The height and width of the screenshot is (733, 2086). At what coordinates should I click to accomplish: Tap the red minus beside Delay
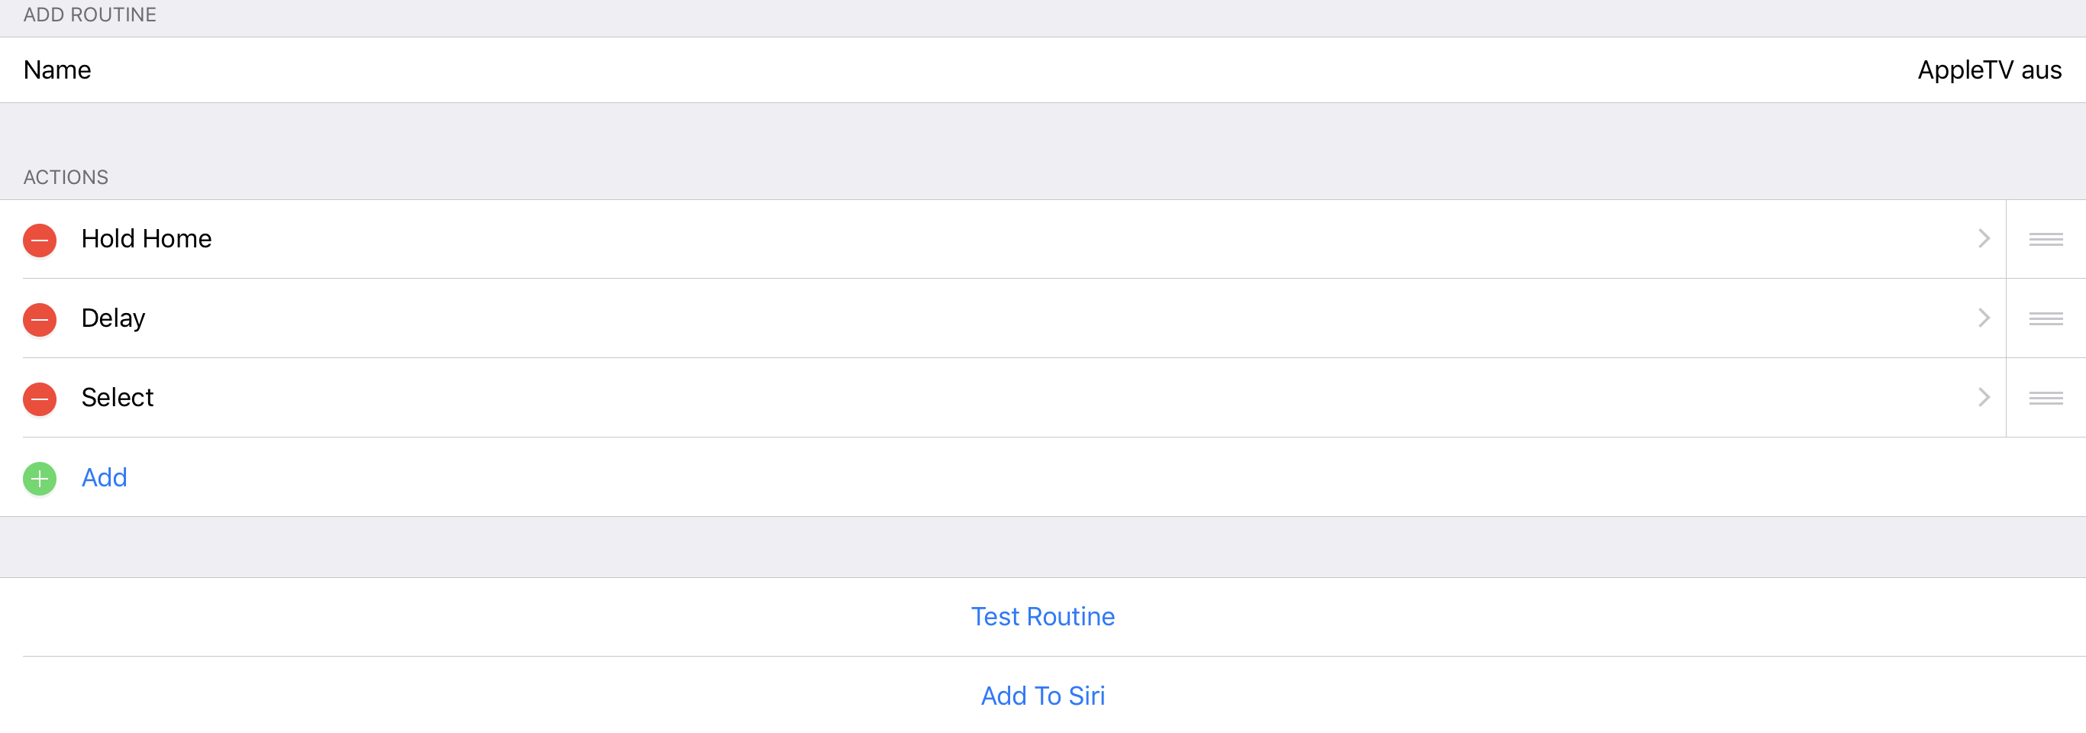click(40, 319)
